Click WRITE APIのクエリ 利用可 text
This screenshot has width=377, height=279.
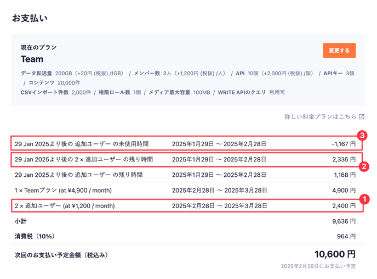click(x=252, y=92)
